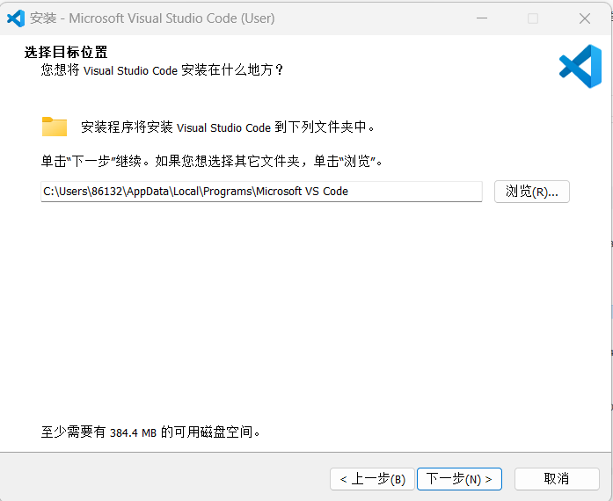Click the window title 安装 - Microsoft Visual Studio Code (User)
The height and width of the screenshot is (501, 613).
coord(152,18)
